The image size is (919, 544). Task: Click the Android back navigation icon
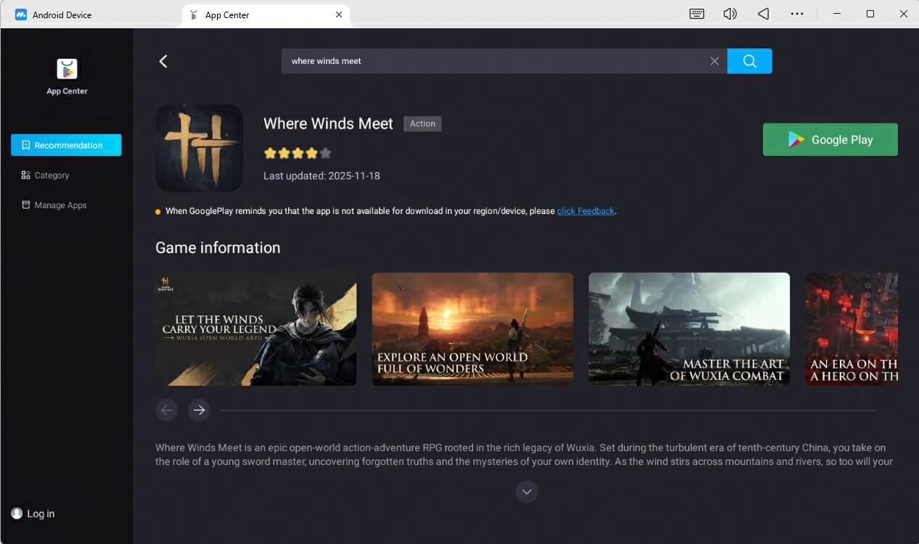tap(763, 13)
